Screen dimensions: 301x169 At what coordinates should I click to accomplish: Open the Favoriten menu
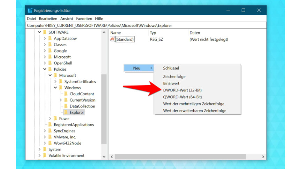click(84, 18)
